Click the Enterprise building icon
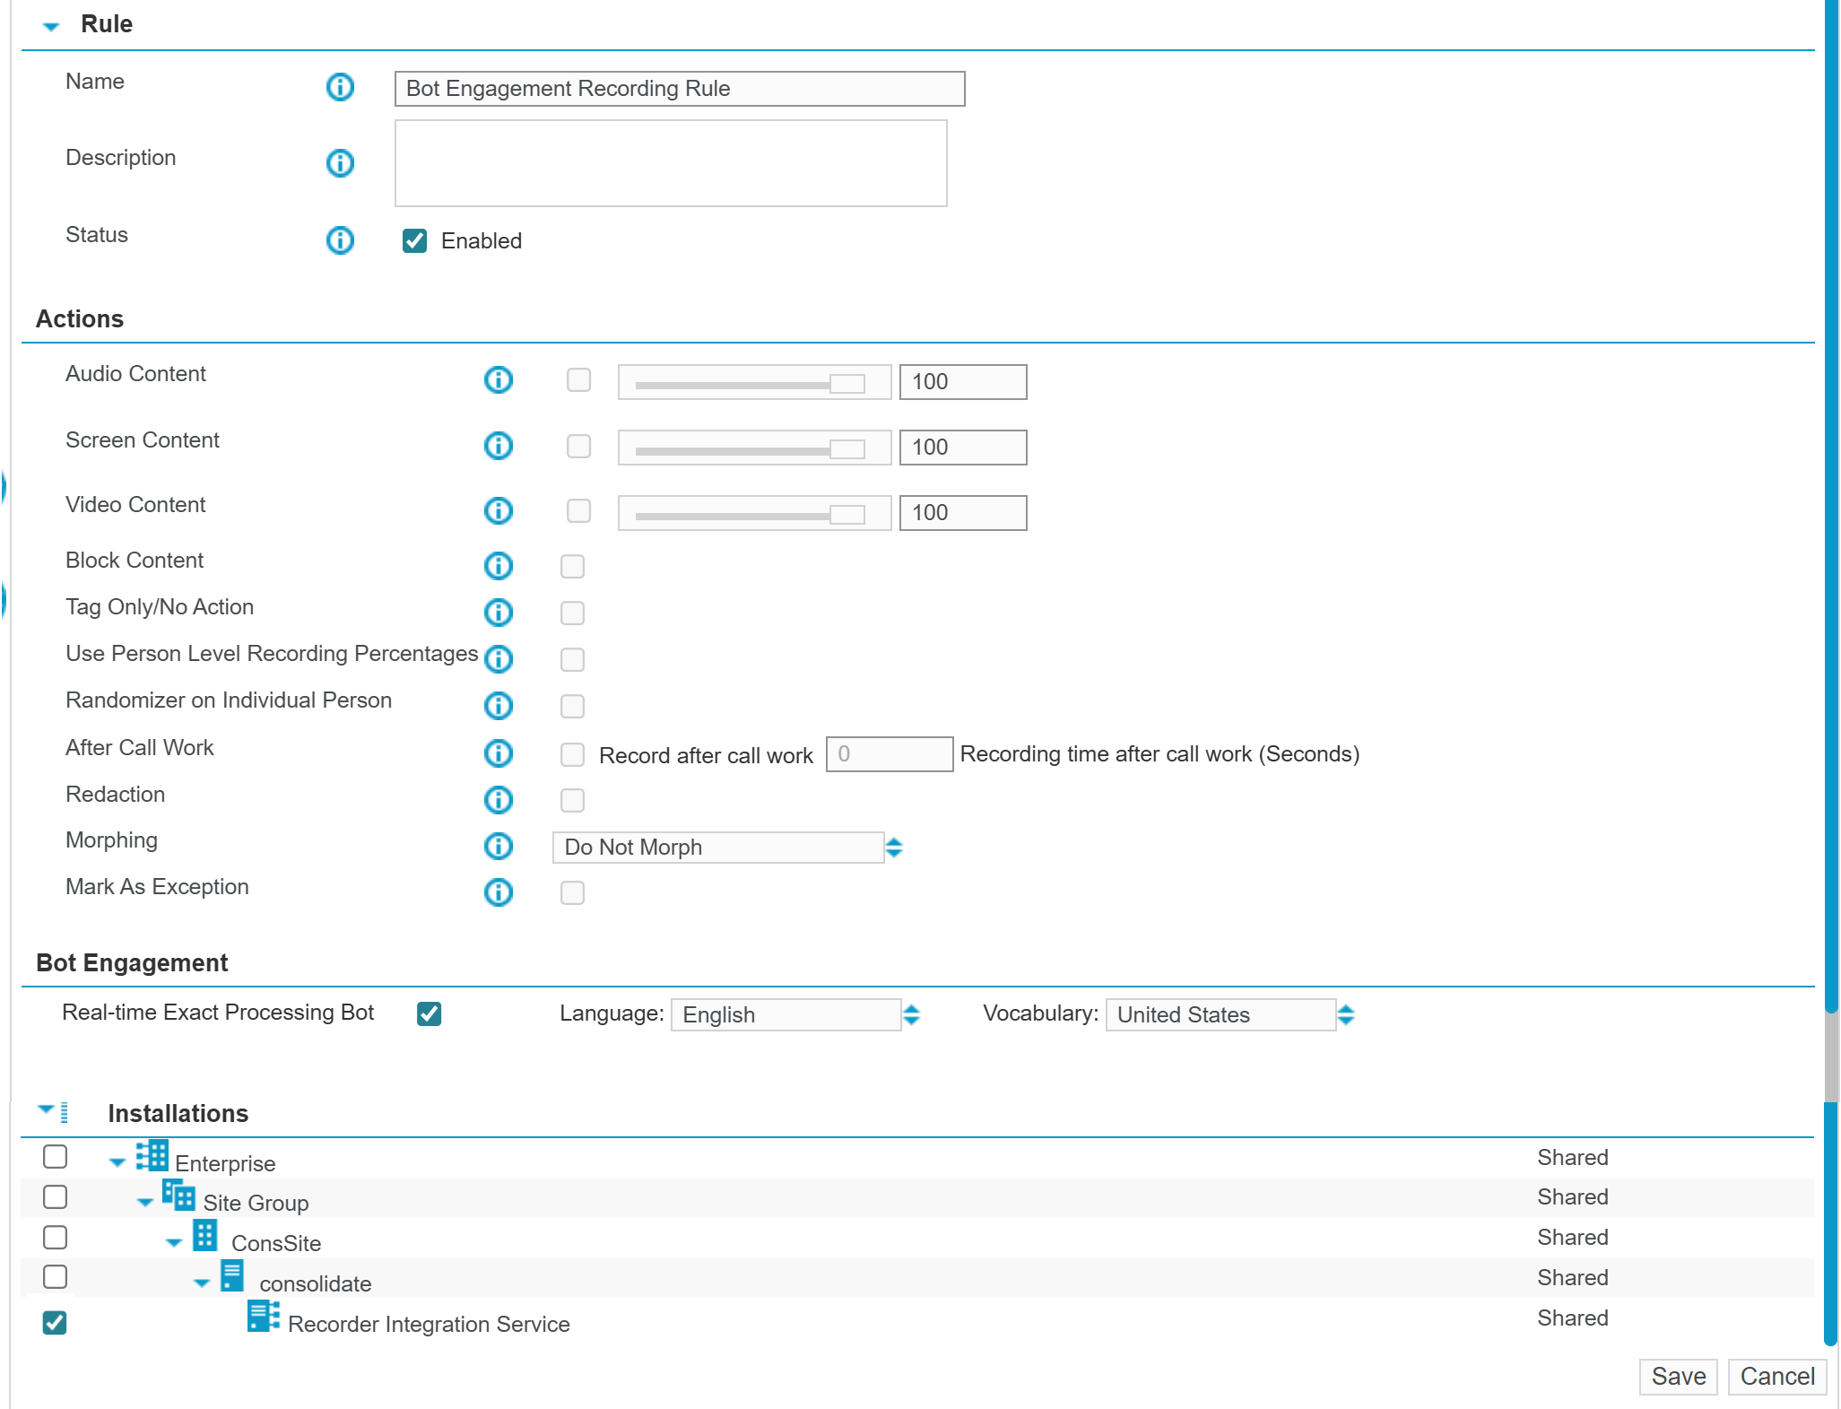1841x1409 pixels. point(151,1155)
